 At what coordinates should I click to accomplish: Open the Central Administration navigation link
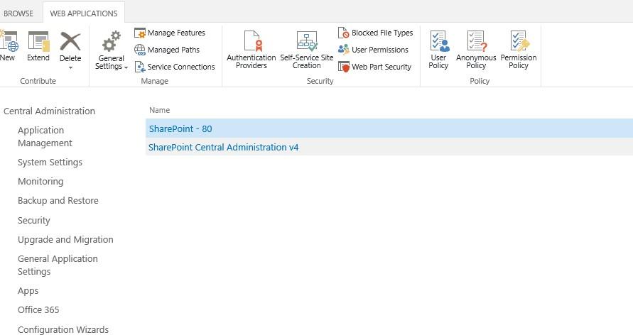[49, 111]
